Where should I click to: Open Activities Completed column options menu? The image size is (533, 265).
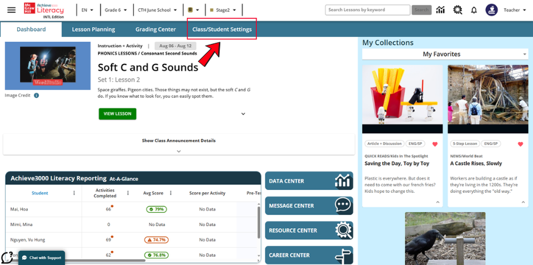tap(128, 193)
